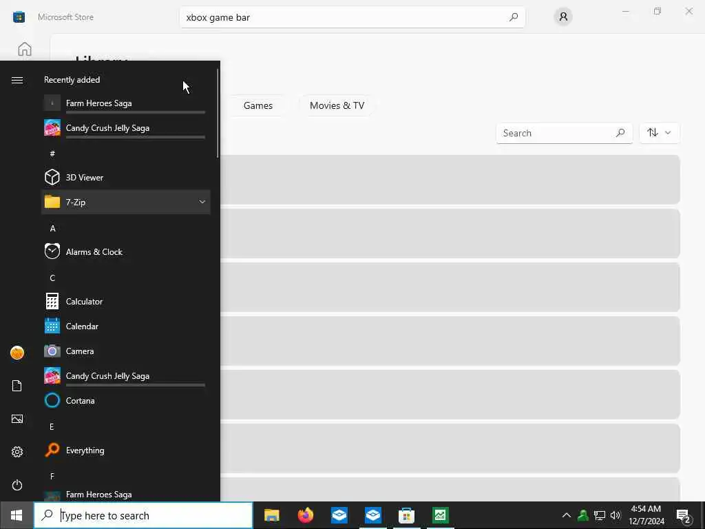Click the Start menu app list scrollbar
The width and height of the screenshot is (705, 529).
click(218, 112)
